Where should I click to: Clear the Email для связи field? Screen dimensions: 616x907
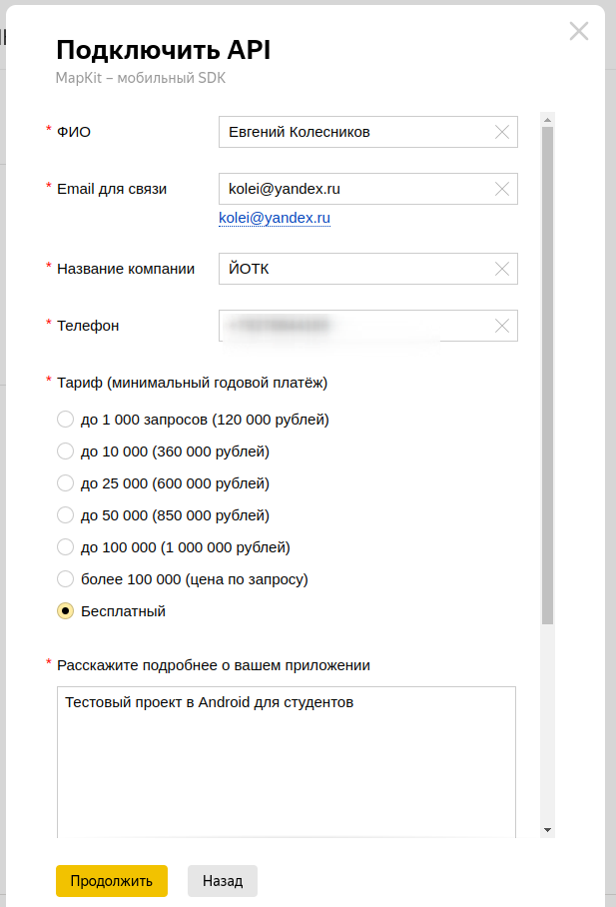click(502, 189)
